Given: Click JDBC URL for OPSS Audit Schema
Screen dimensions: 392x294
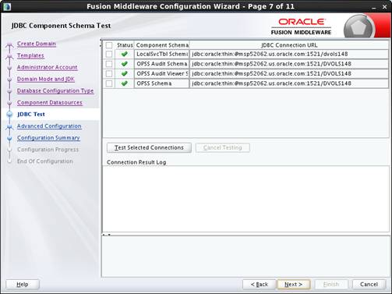Looking at the screenshot, I should [289, 64].
